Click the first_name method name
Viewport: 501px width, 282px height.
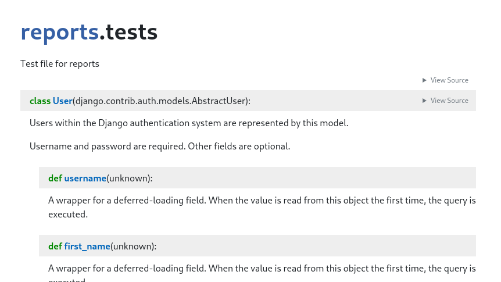pyautogui.click(x=87, y=247)
